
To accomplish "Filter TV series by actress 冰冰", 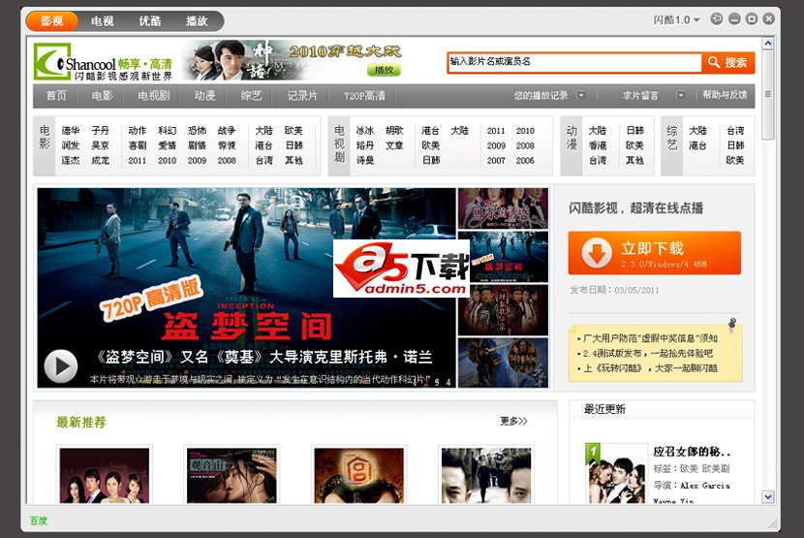I will 365,131.
